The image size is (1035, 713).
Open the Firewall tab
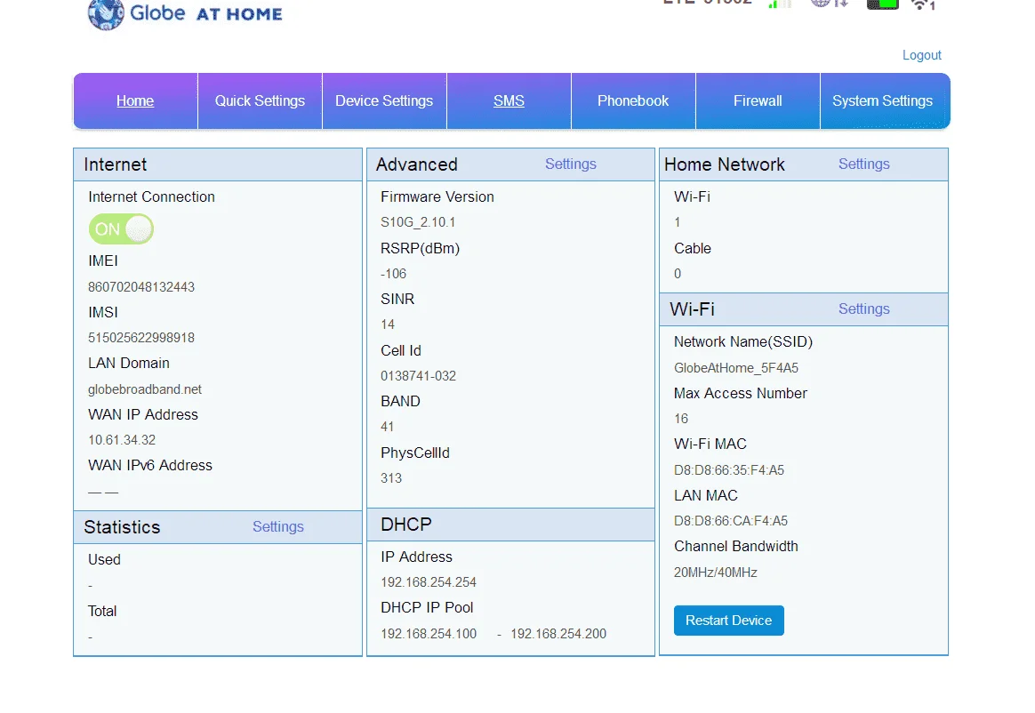pos(758,101)
